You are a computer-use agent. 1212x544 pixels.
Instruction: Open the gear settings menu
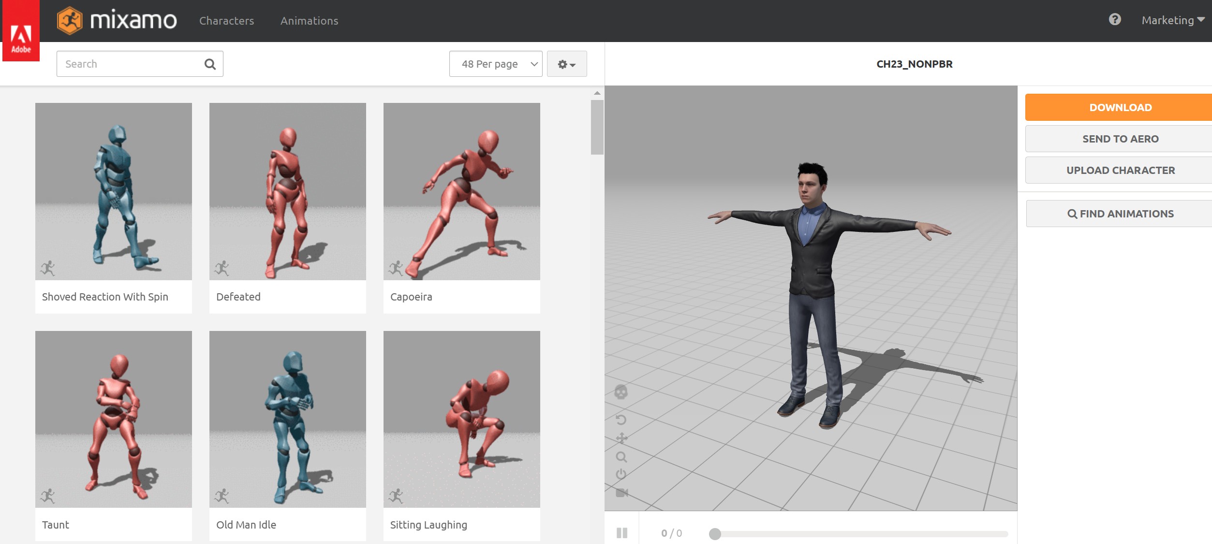pos(567,64)
